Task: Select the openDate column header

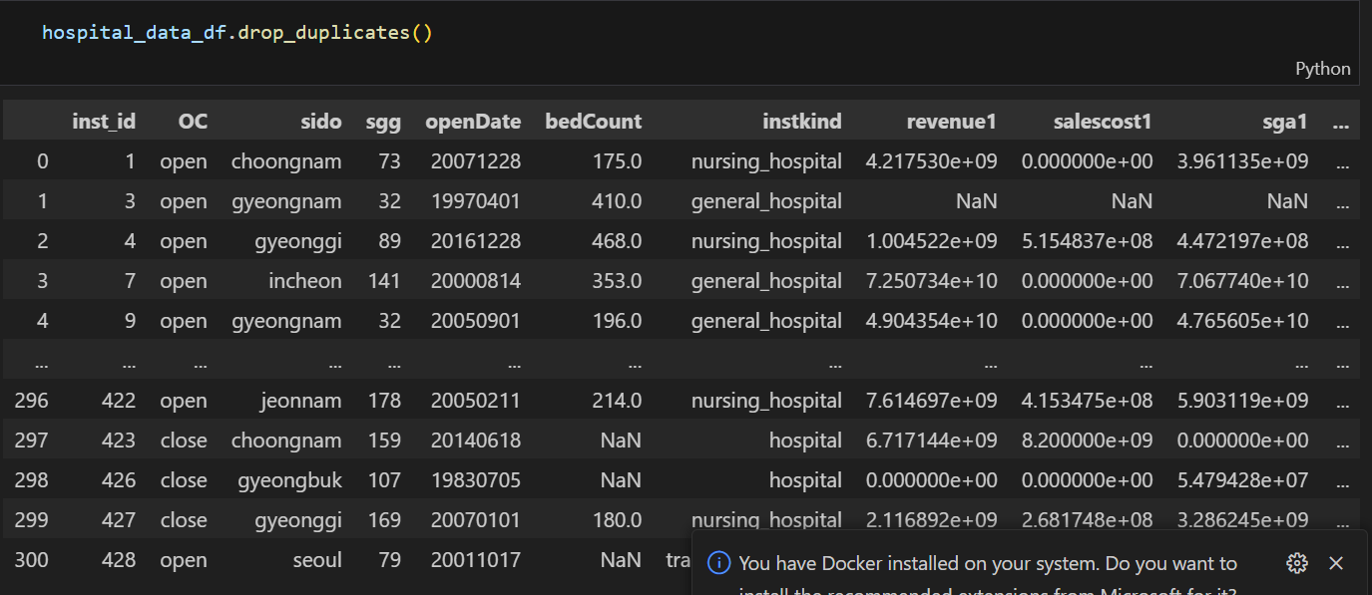Action: (x=473, y=121)
